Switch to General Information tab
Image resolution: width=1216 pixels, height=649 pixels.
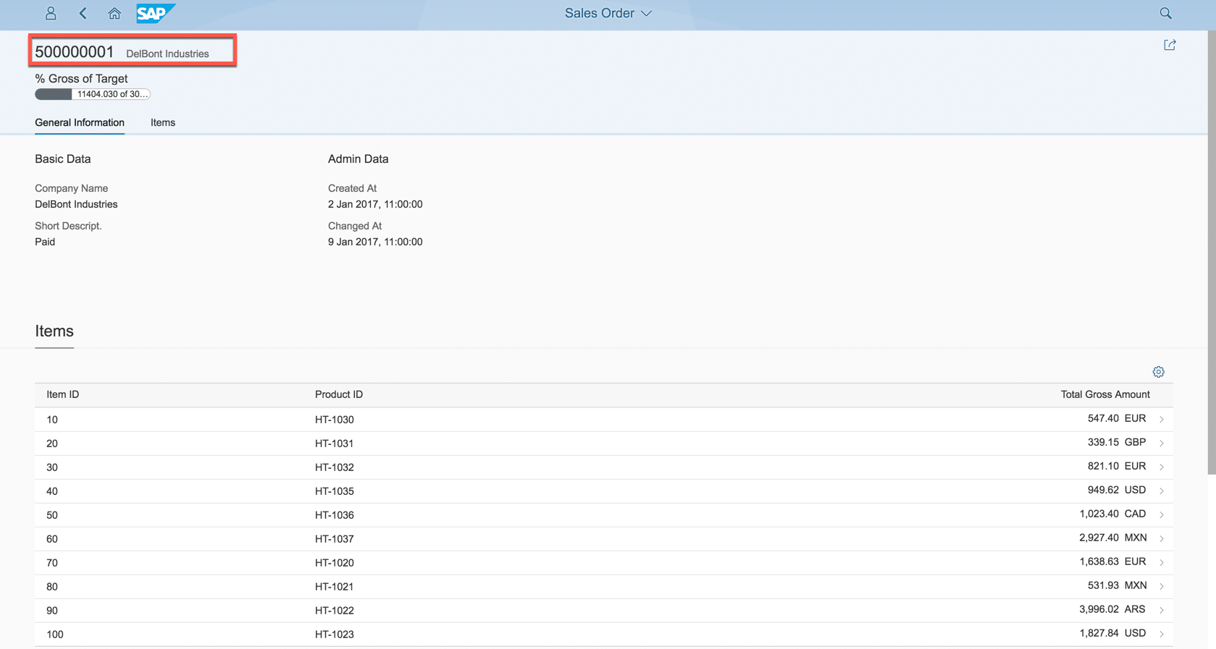(80, 122)
